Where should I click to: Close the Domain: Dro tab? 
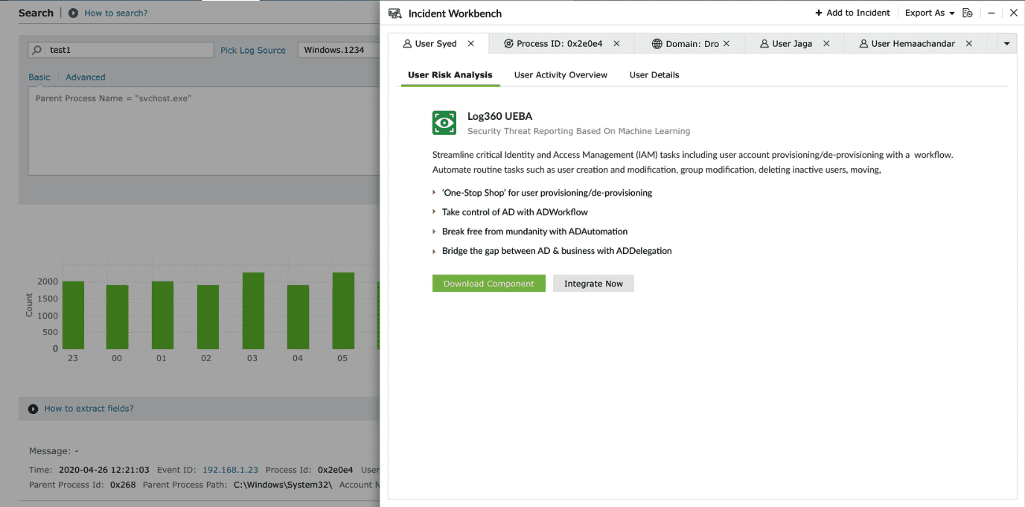click(727, 44)
